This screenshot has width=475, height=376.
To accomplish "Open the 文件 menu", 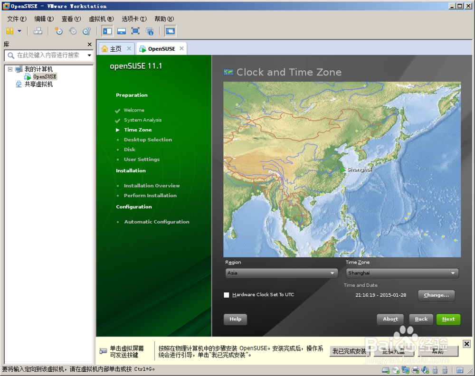I will (x=17, y=19).
